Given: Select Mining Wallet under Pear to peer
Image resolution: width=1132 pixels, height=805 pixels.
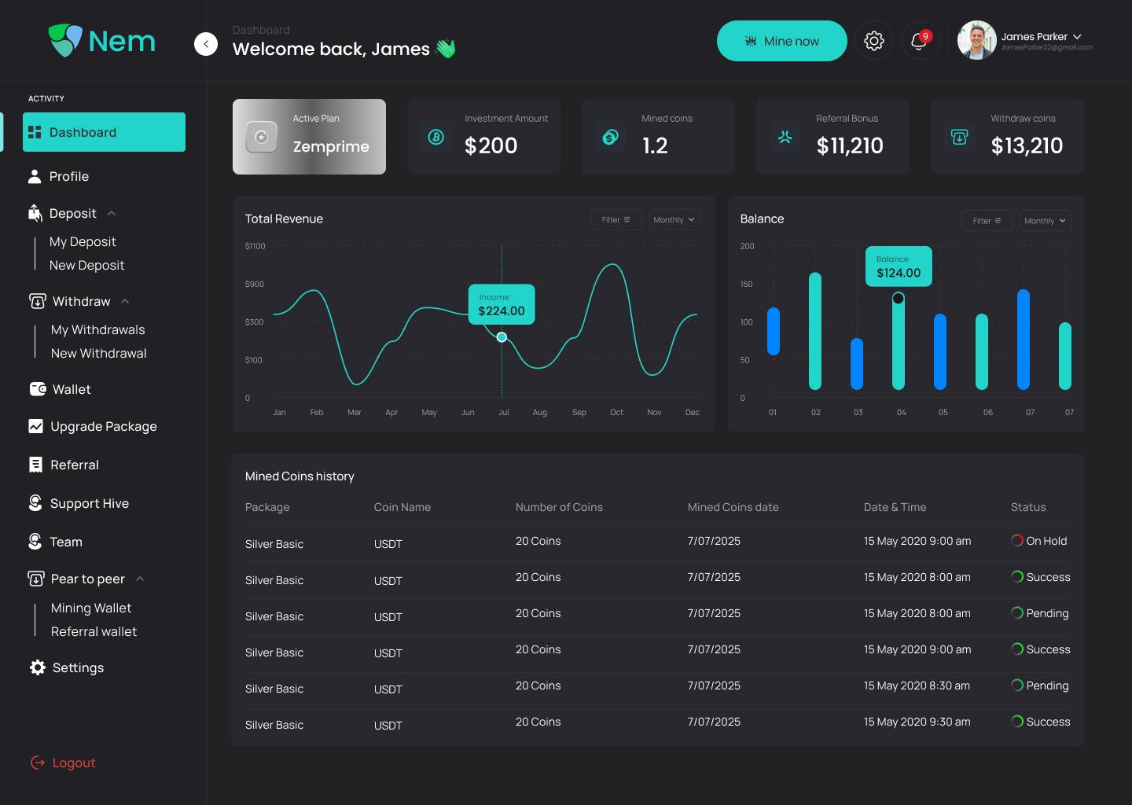Looking at the screenshot, I should tap(91, 608).
